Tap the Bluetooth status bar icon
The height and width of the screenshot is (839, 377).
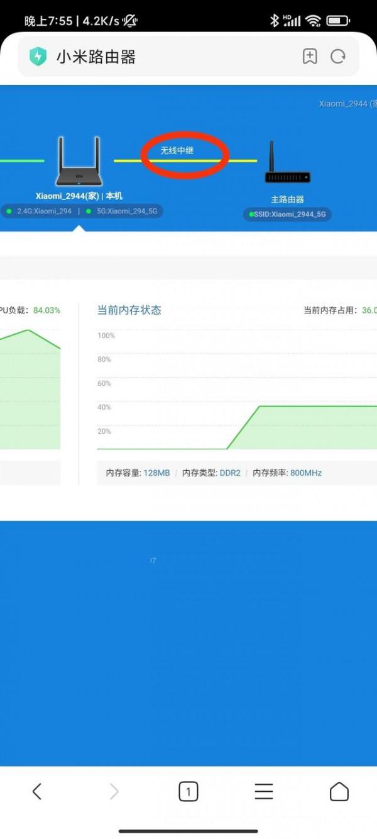(x=274, y=21)
